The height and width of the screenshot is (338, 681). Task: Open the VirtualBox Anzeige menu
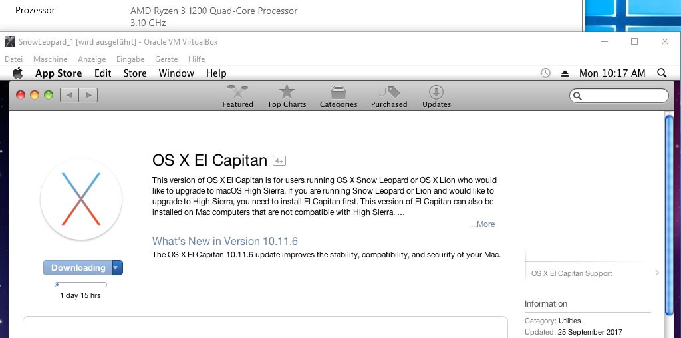pyautogui.click(x=92, y=59)
